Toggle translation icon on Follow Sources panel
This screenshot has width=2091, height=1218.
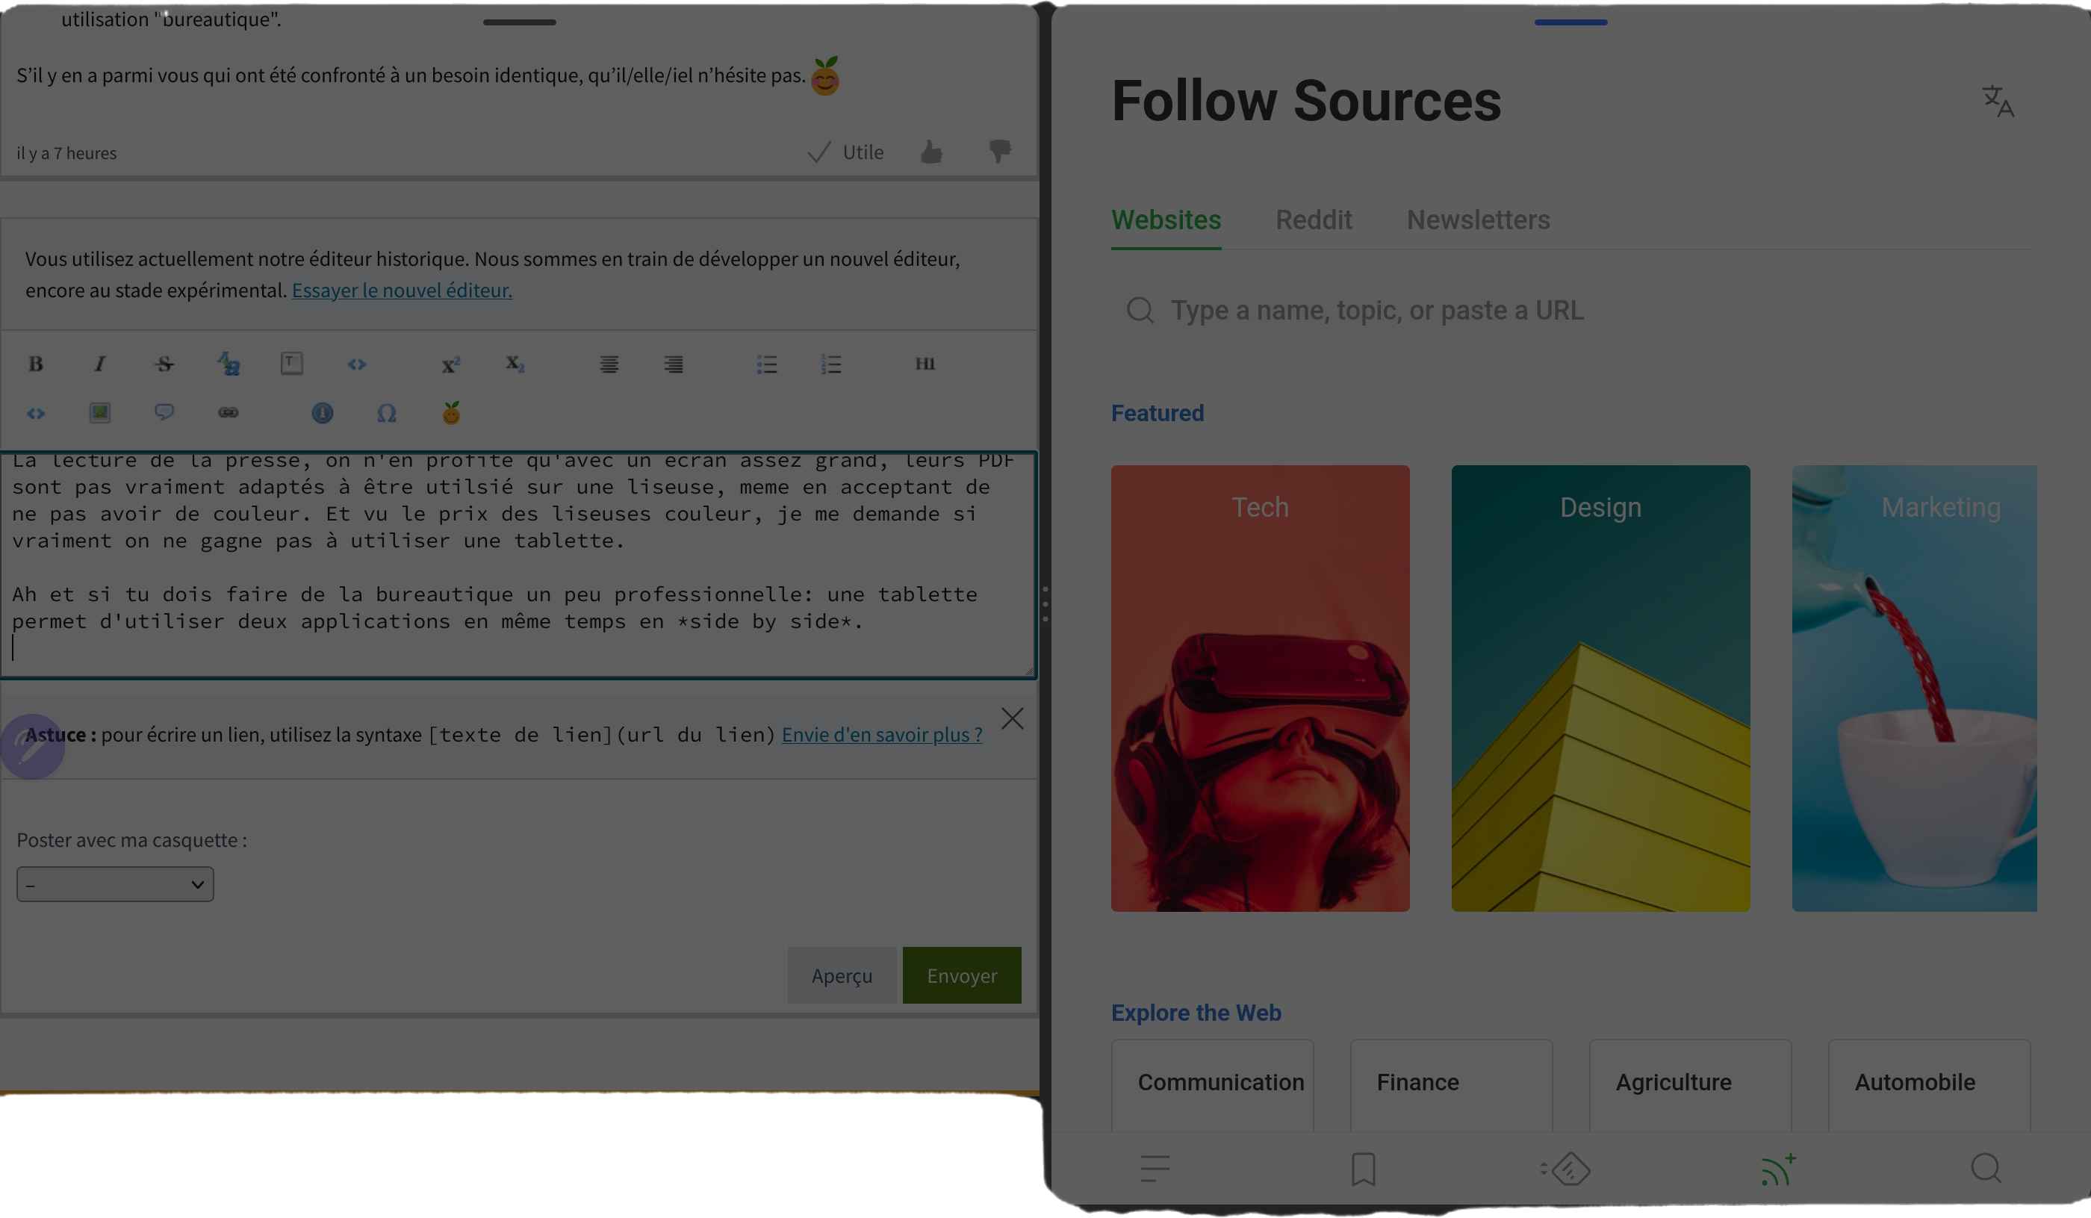[1998, 100]
